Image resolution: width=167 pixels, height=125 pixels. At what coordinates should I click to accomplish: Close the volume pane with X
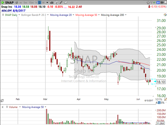click(3, 107)
